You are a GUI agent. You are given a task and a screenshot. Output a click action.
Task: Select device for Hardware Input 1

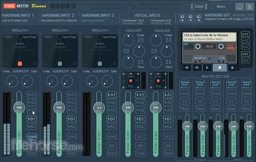click(15, 21)
